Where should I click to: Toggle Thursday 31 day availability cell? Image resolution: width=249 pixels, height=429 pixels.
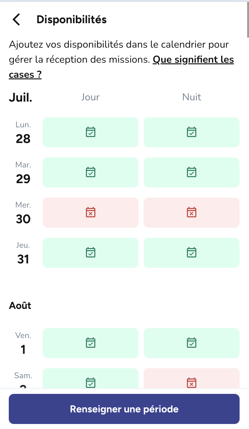coord(91,252)
